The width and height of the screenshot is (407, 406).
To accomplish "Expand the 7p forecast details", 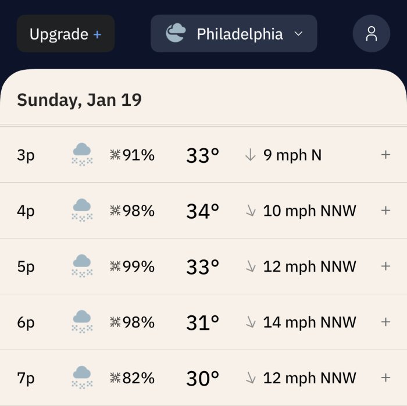I will tap(385, 377).
